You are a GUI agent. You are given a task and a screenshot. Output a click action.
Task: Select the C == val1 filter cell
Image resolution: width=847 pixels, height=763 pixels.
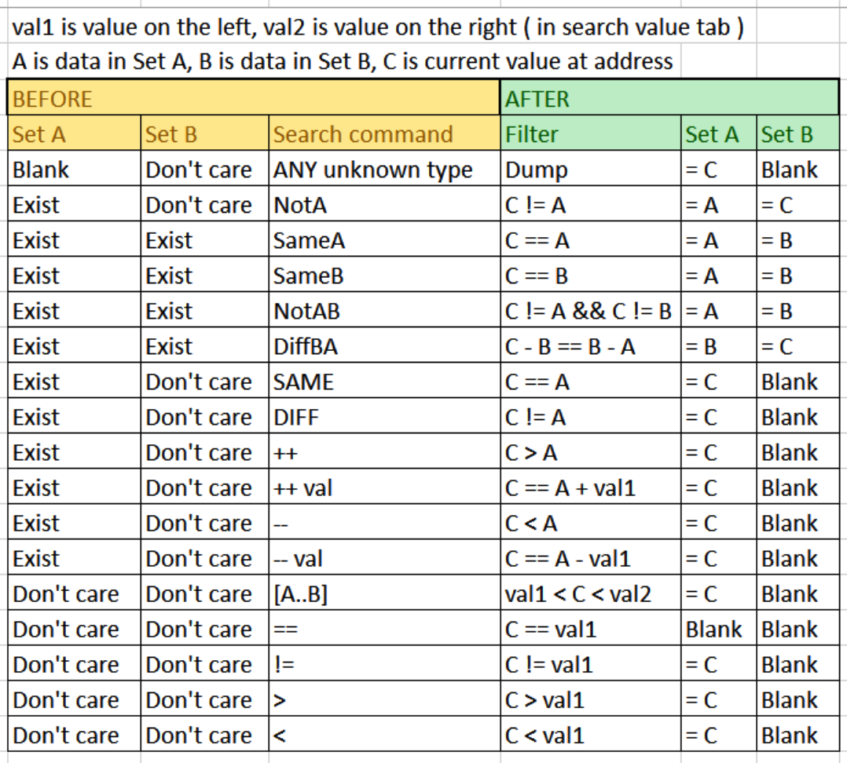click(x=590, y=628)
